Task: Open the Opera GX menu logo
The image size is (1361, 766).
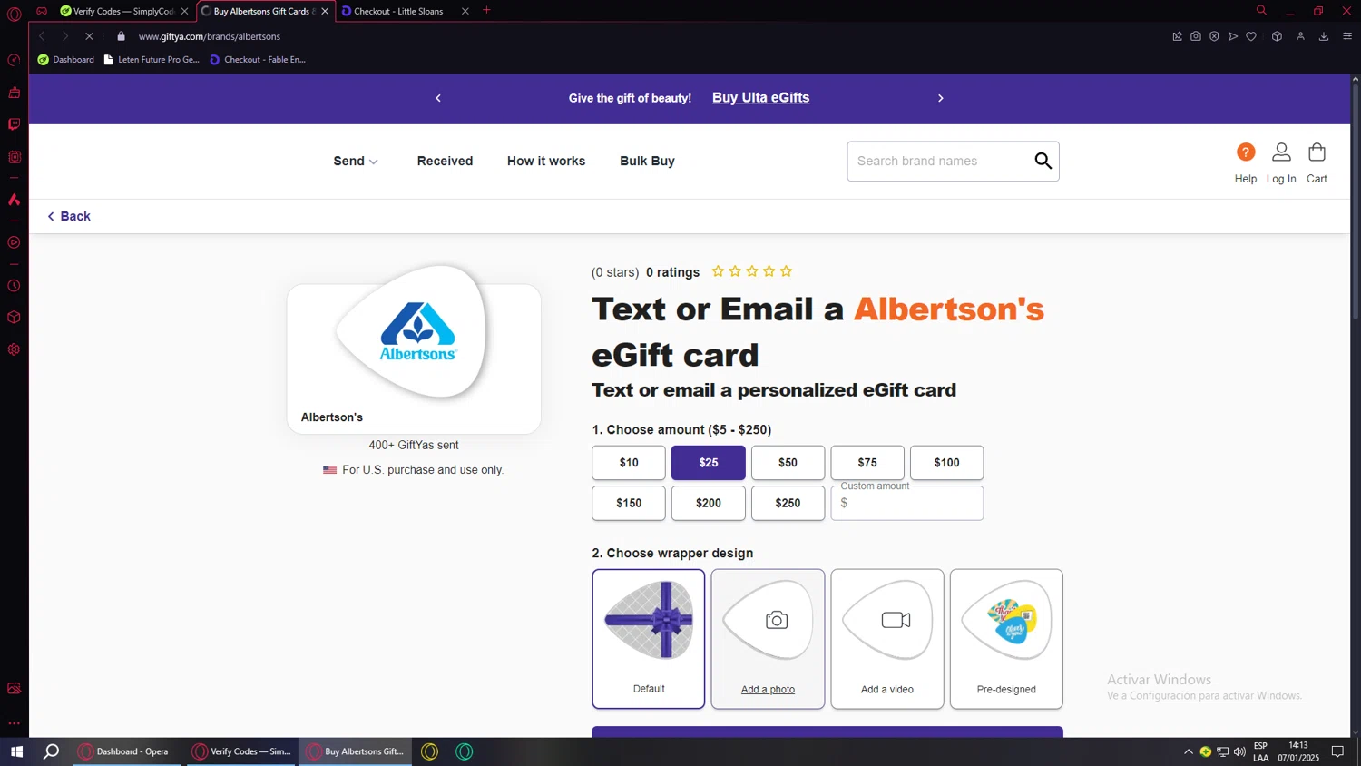Action: pyautogui.click(x=14, y=14)
